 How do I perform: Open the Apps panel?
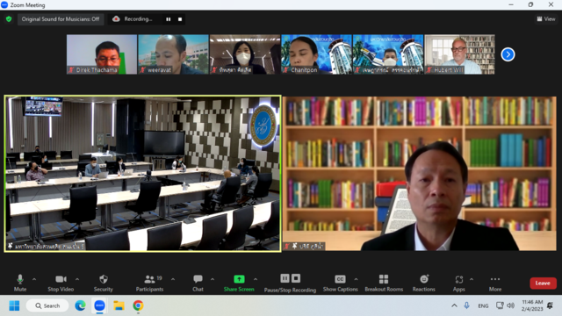click(x=458, y=283)
